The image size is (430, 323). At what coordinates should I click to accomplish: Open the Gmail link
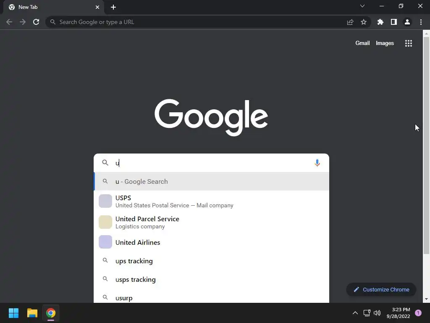click(362, 43)
